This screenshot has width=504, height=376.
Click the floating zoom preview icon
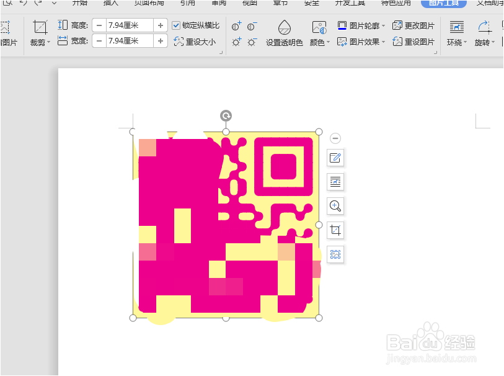coord(335,206)
